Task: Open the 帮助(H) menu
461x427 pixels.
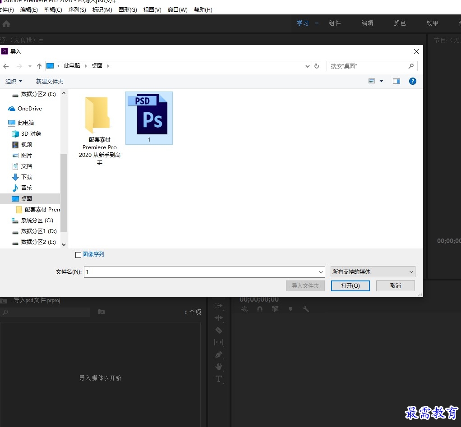Action: 203,10
